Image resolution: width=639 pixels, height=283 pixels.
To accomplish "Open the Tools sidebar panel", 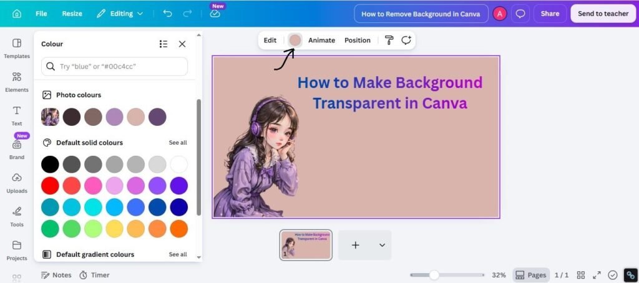I will (x=17, y=217).
